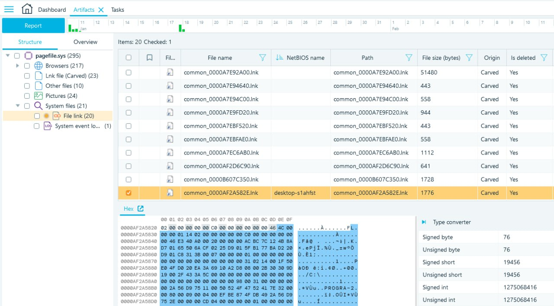Click the Report button
Viewport: 554px width, 306px height.
[x=33, y=26]
